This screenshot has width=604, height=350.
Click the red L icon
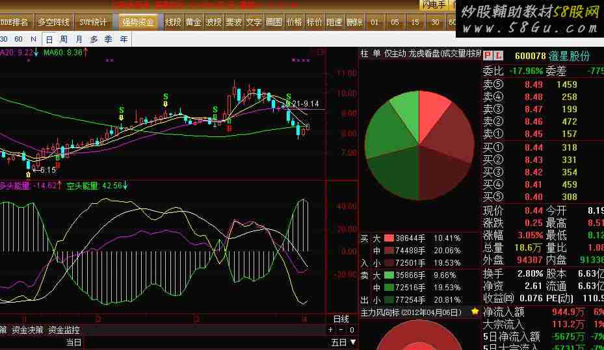pyautogui.click(x=499, y=56)
